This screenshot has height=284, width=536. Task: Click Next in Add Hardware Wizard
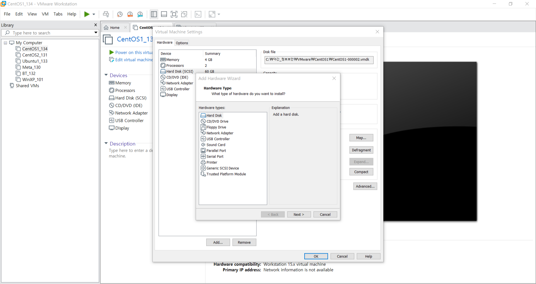pos(299,215)
